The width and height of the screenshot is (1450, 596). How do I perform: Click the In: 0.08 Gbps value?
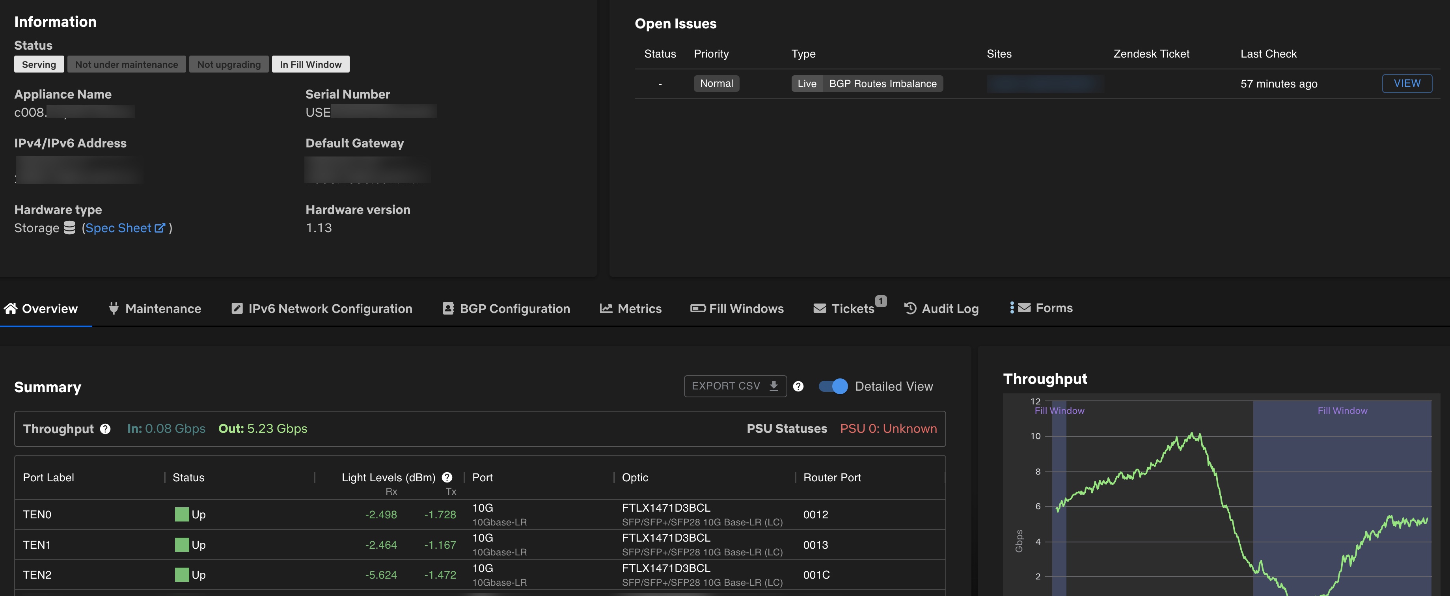click(166, 428)
